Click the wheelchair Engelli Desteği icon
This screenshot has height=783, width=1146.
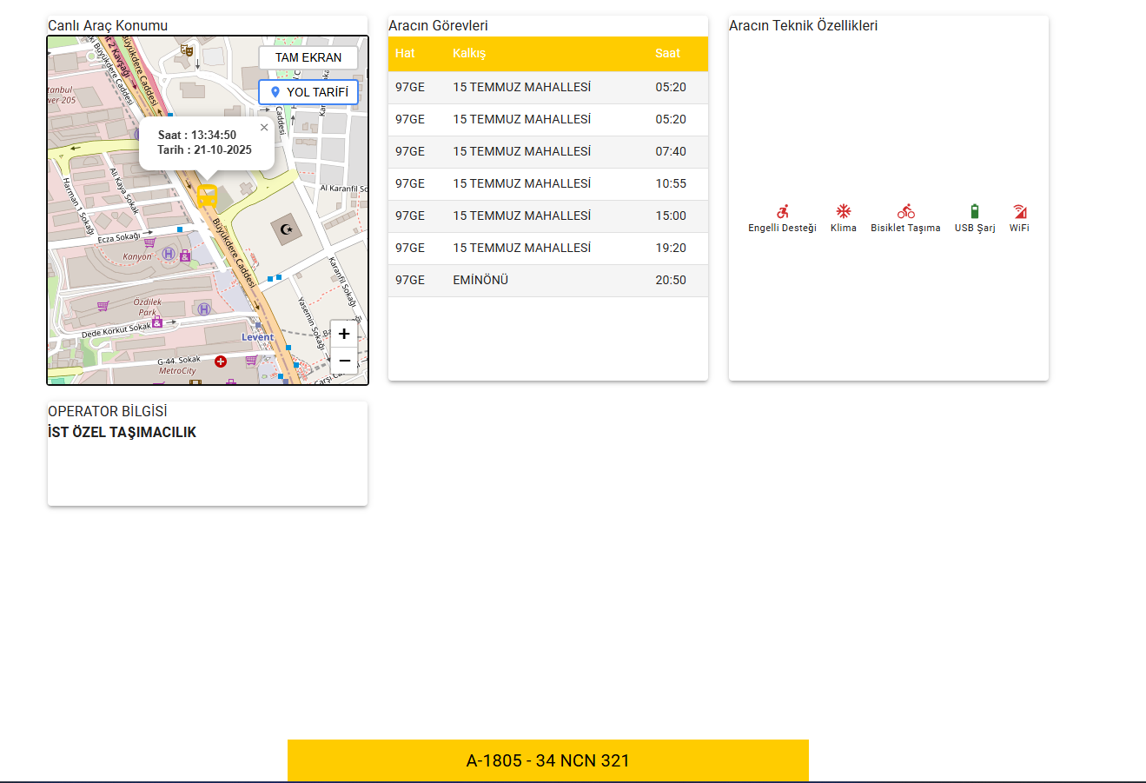click(x=783, y=211)
